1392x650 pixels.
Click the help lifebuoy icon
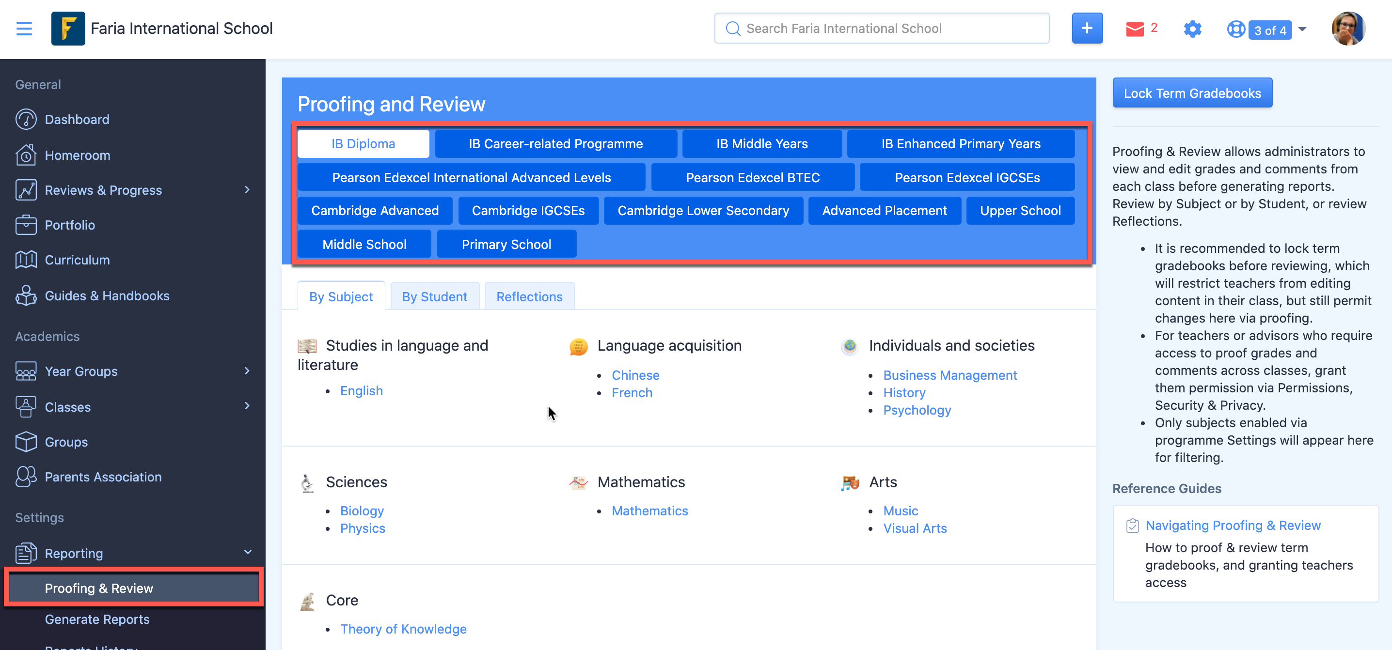click(x=1236, y=29)
